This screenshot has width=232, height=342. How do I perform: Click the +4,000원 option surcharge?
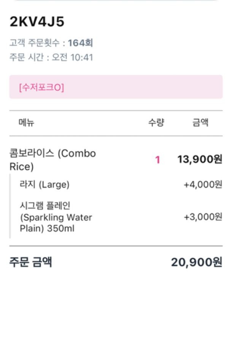(203, 185)
